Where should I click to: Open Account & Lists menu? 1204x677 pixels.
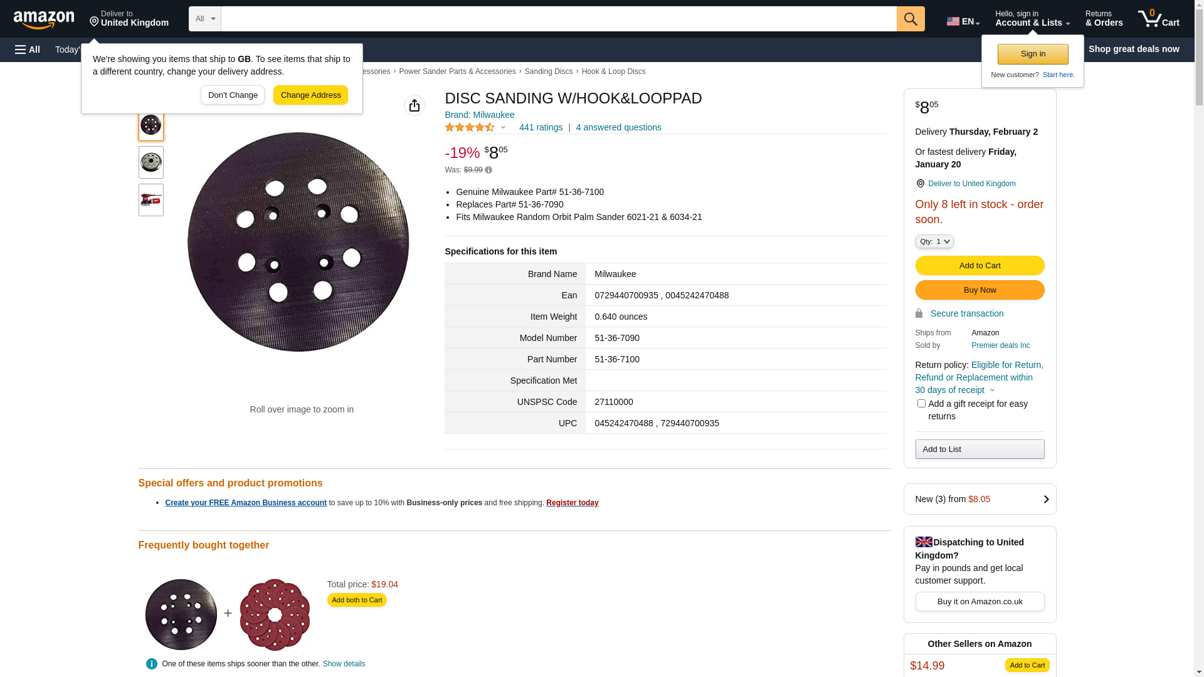click(1032, 19)
